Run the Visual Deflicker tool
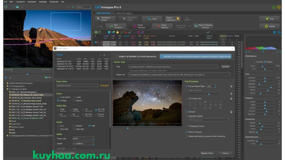Viewport: 285px width, 160px height. [x=162, y=26]
